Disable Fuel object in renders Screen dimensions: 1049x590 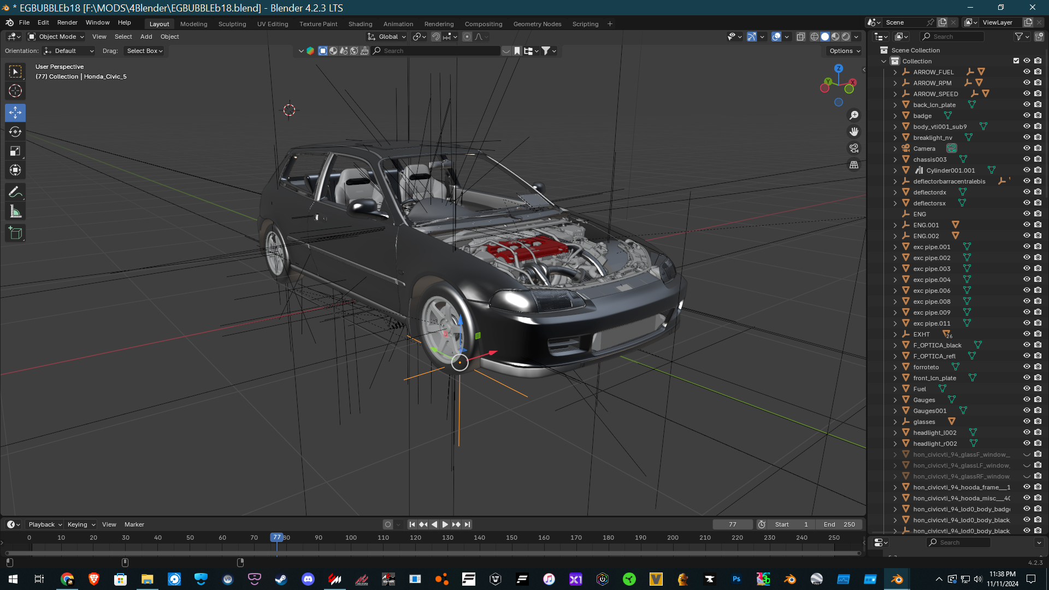click(x=1038, y=388)
